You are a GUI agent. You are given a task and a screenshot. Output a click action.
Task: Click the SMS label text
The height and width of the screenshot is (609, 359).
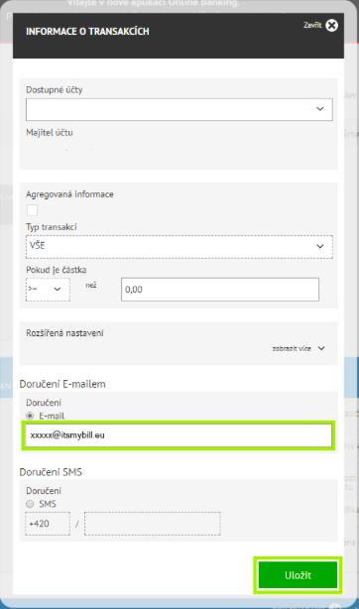click(x=48, y=504)
